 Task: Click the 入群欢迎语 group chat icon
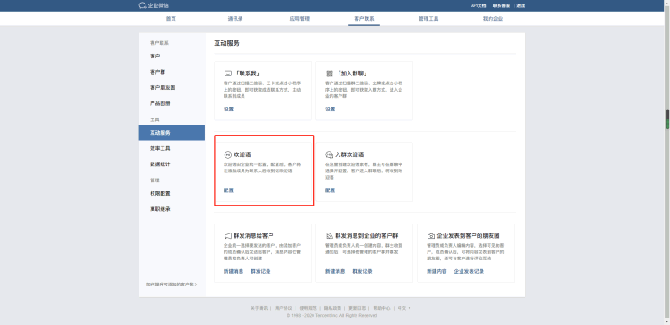(330, 154)
